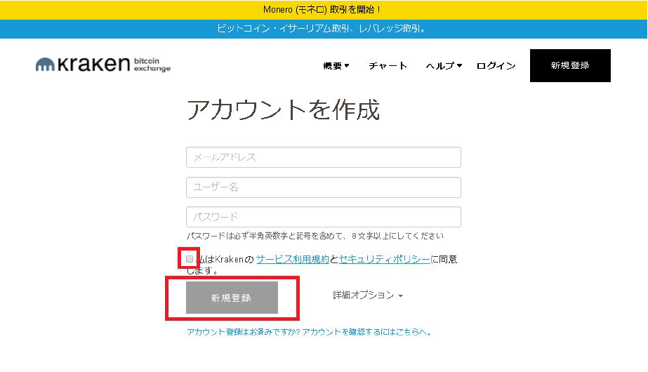Open the サービス利用規約 link
Viewport: 648px width, 372px height.
coord(292,259)
